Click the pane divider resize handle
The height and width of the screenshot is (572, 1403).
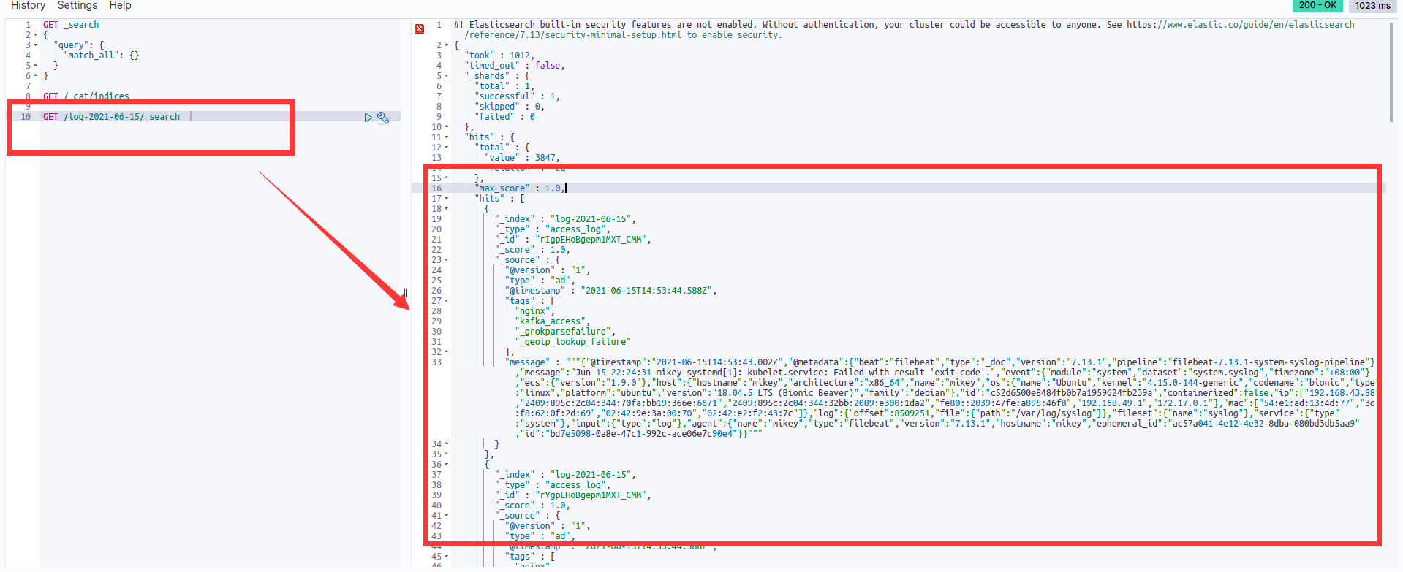click(x=405, y=293)
